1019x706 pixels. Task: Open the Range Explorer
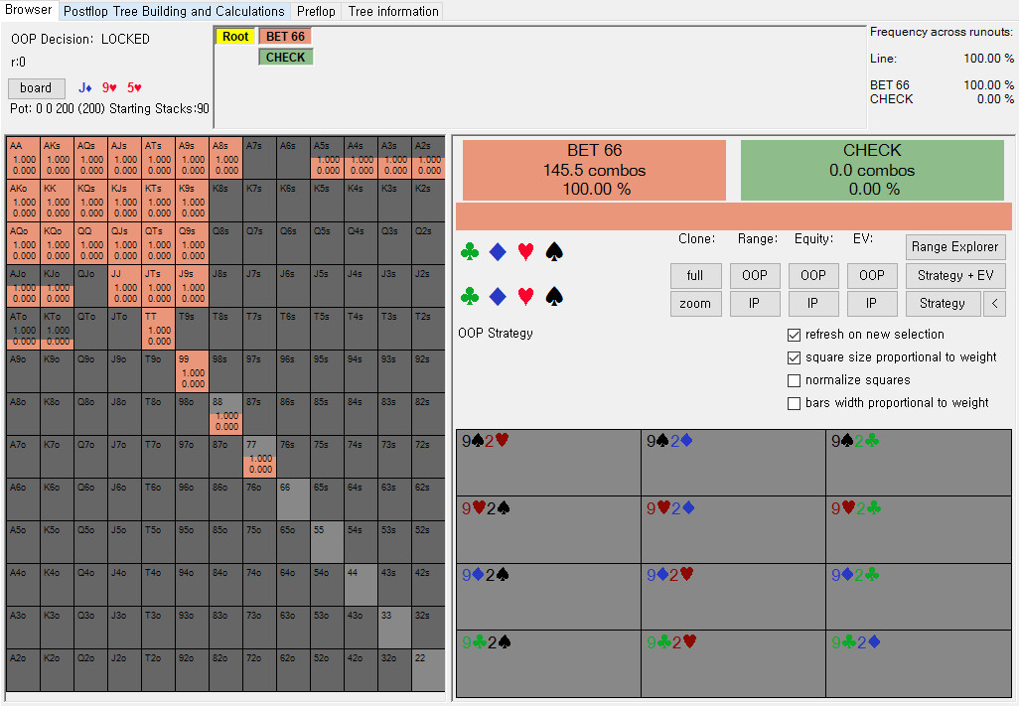click(x=955, y=247)
